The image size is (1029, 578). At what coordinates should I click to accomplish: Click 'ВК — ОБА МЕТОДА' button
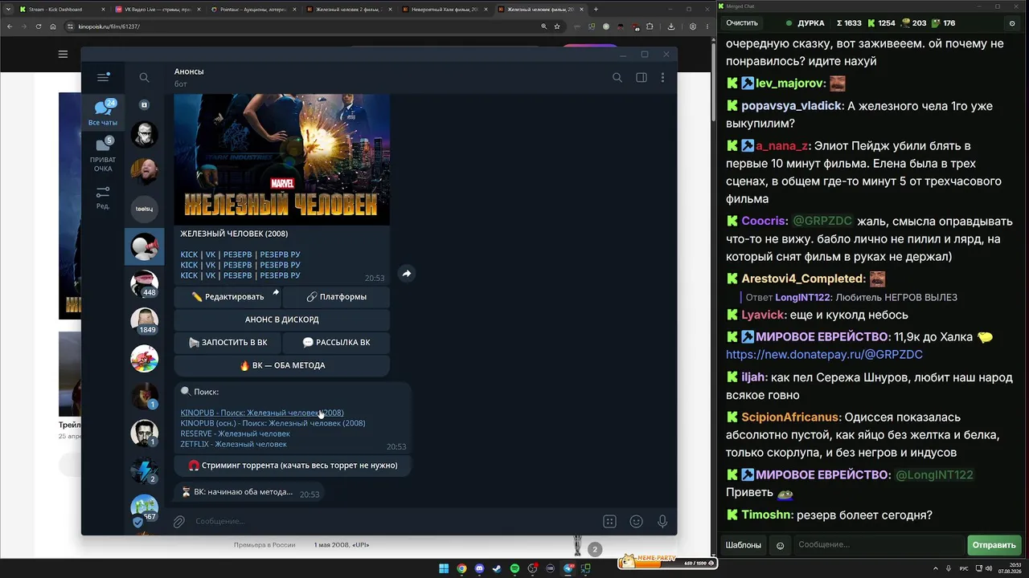tap(282, 365)
